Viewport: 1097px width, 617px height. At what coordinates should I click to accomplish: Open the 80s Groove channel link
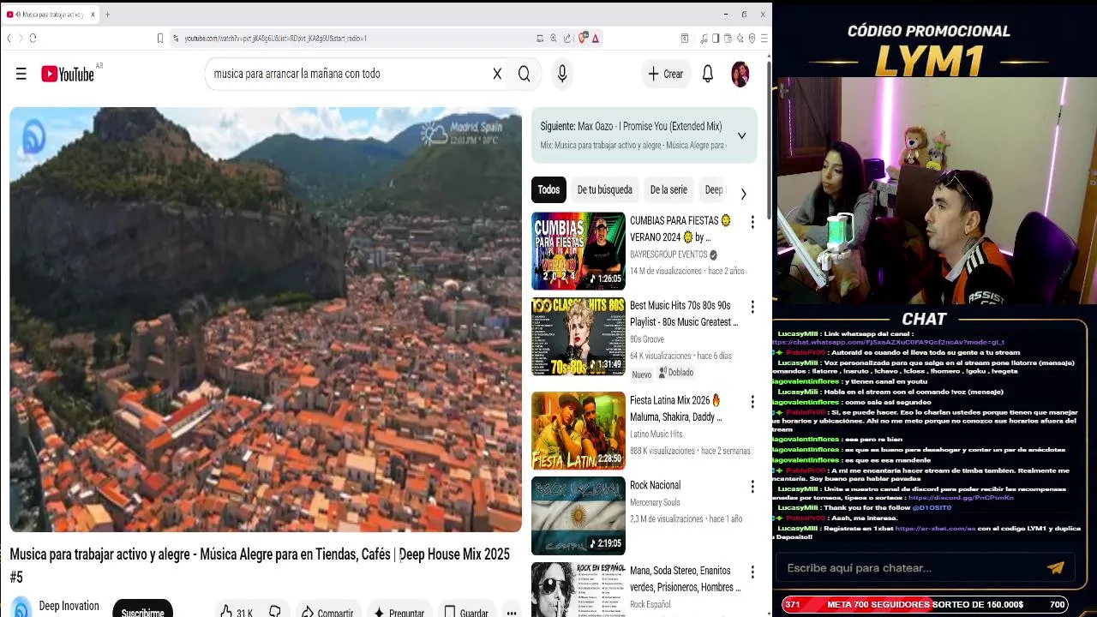(x=647, y=339)
